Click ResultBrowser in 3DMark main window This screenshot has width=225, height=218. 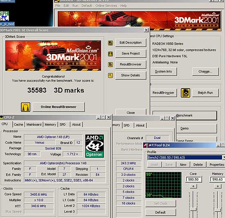click(164, 93)
